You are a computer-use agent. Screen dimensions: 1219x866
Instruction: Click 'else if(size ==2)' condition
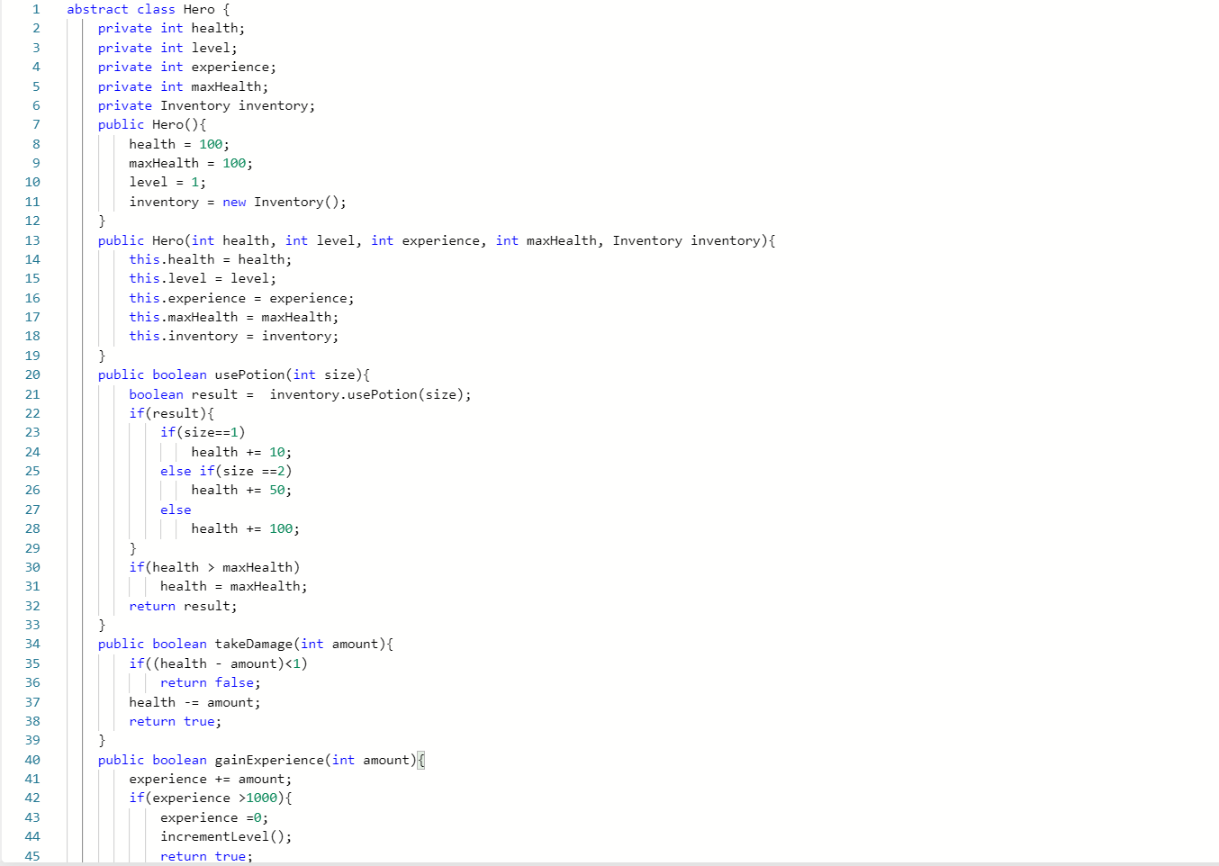[226, 471]
